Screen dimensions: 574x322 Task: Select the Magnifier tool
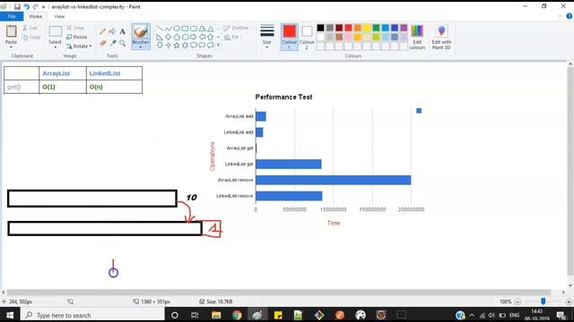click(122, 43)
